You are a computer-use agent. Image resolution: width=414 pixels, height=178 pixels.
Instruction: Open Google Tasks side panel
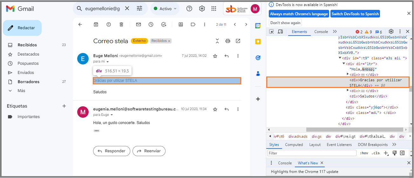[258, 58]
